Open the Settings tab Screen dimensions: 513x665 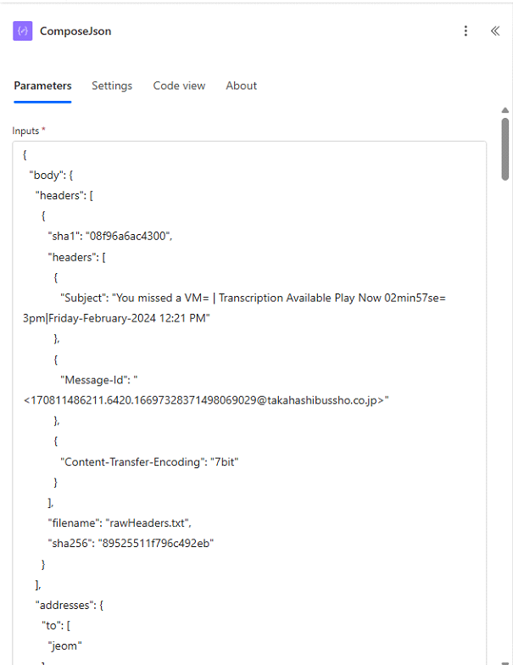(112, 86)
